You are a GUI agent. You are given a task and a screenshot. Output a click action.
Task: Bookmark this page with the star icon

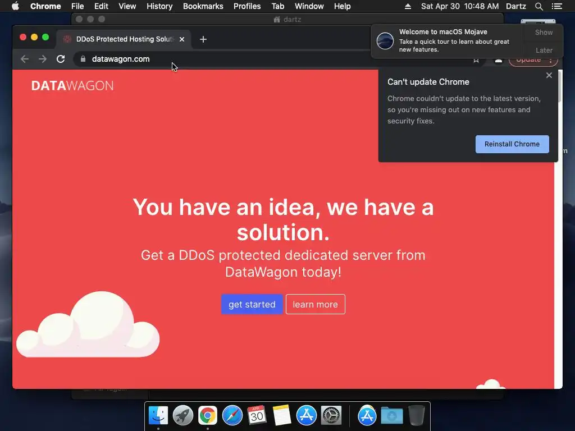click(x=476, y=60)
